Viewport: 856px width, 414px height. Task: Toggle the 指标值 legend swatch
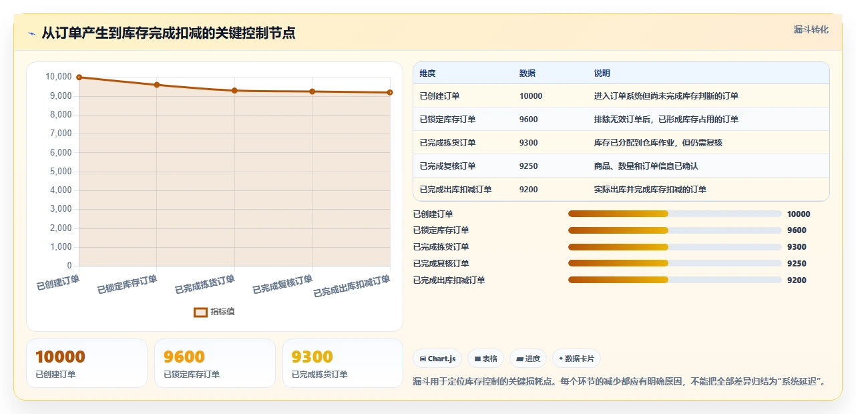click(x=200, y=312)
